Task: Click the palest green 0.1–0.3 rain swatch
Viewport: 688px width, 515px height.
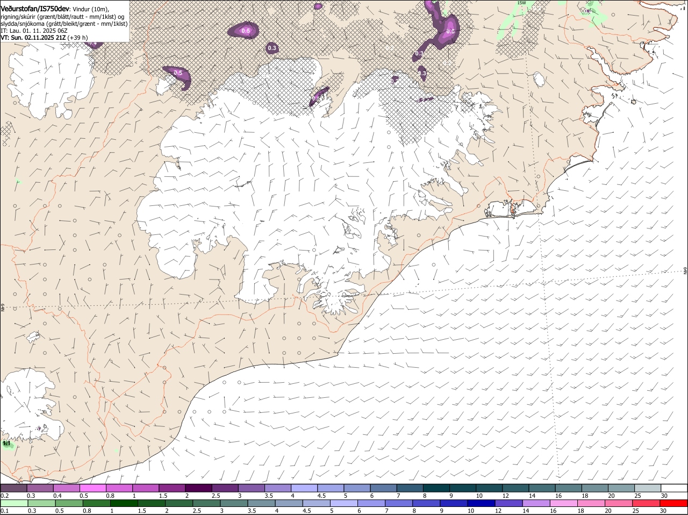Action: pos(14,504)
